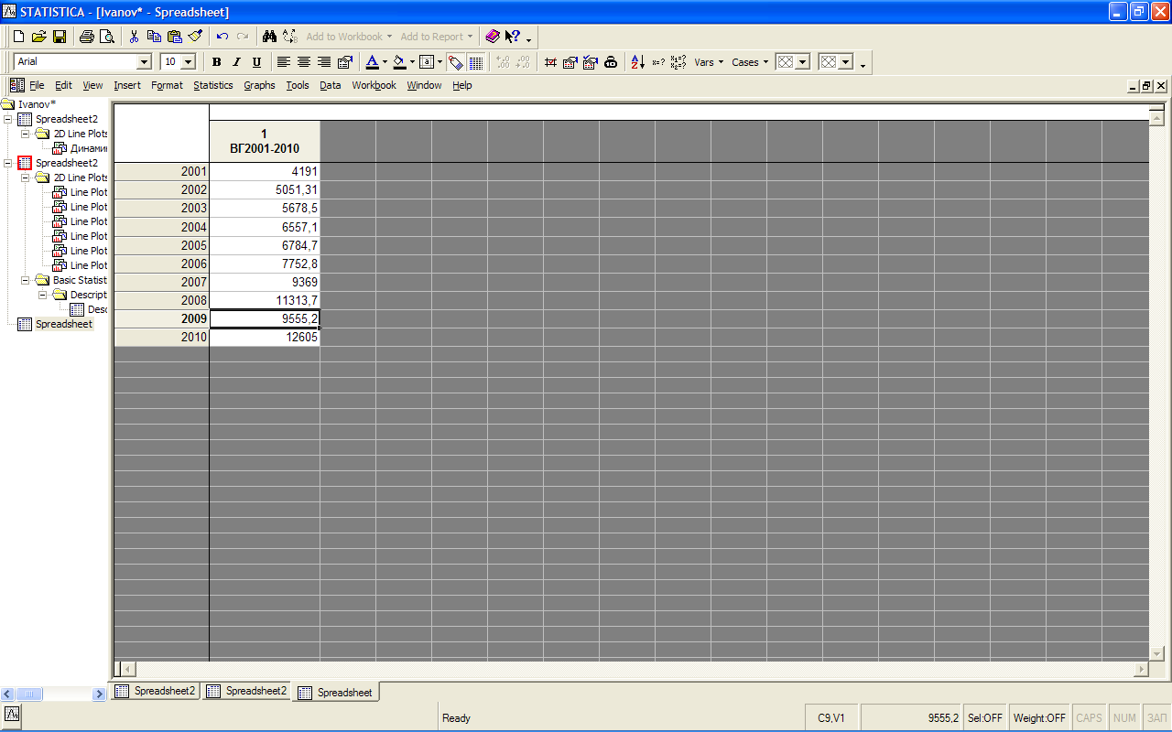Click the tag-shaped labels icon
The height and width of the screenshot is (732, 1172).
pyautogui.click(x=456, y=62)
